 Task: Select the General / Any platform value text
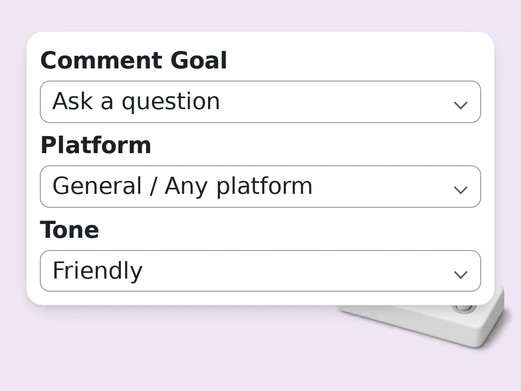point(182,186)
